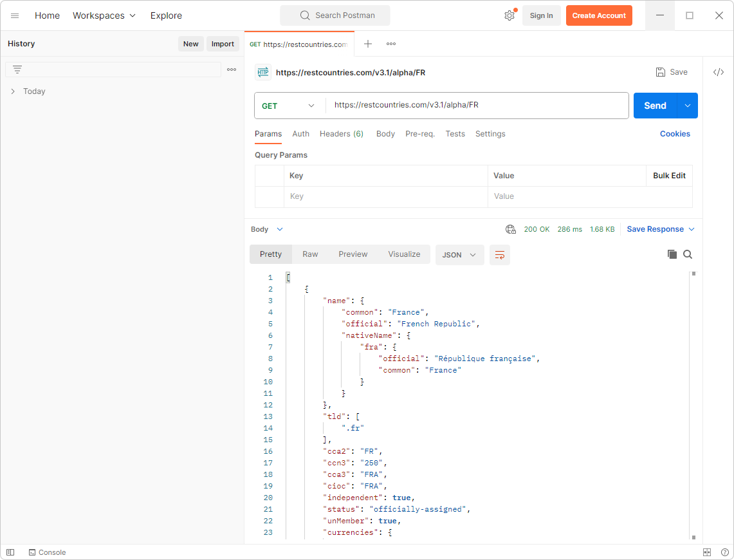Go to Home
Screen dimensions: 734x560
pos(47,15)
